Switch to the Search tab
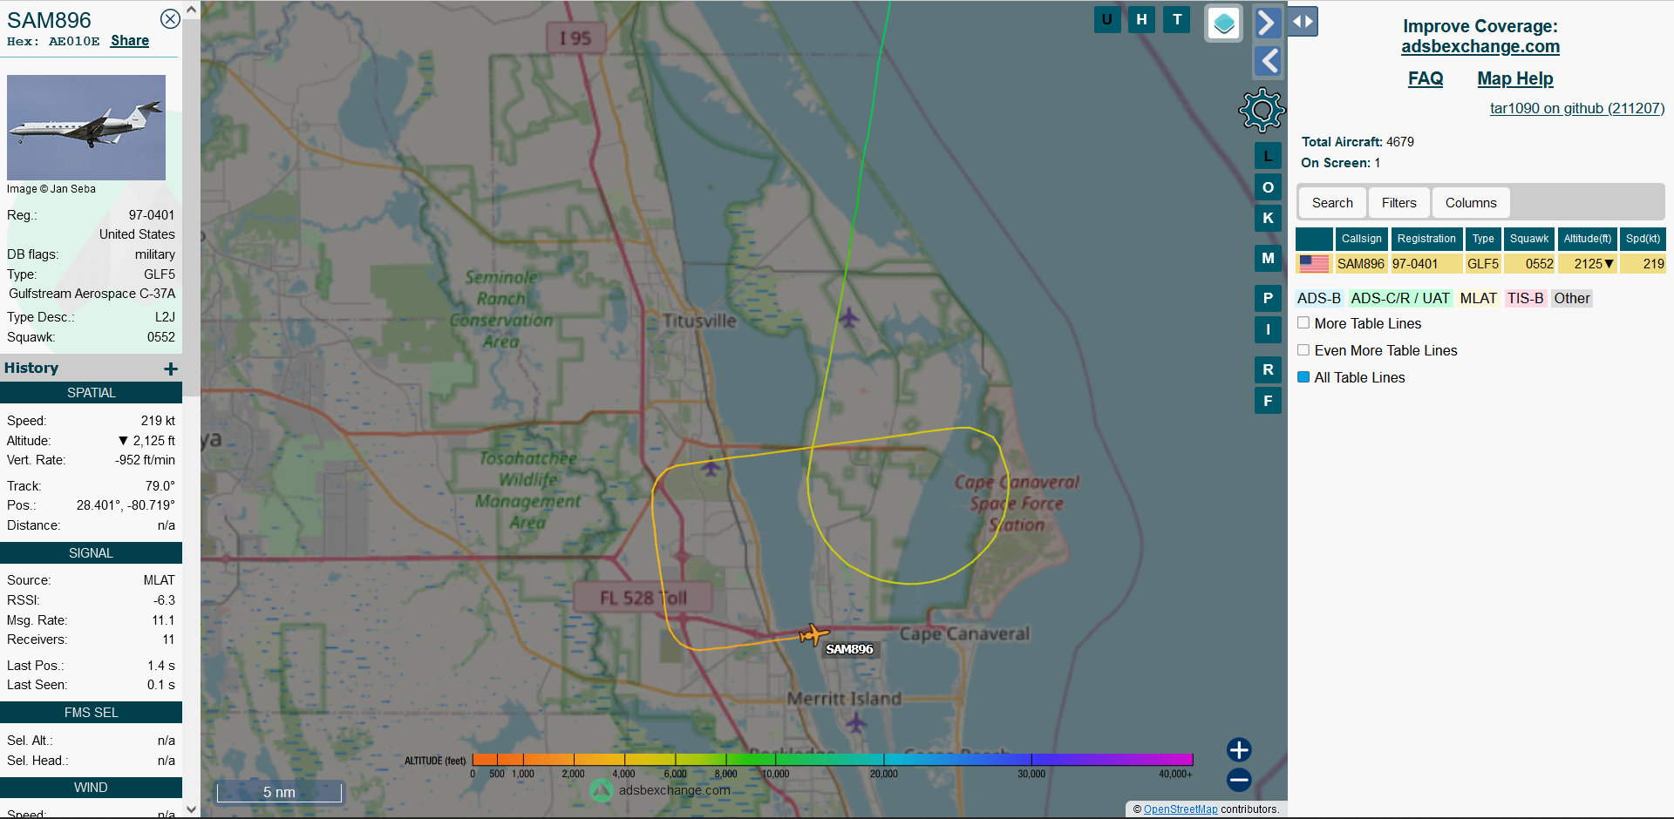The height and width of the screenshot is (819, 1674). [x=1332, y=203]
